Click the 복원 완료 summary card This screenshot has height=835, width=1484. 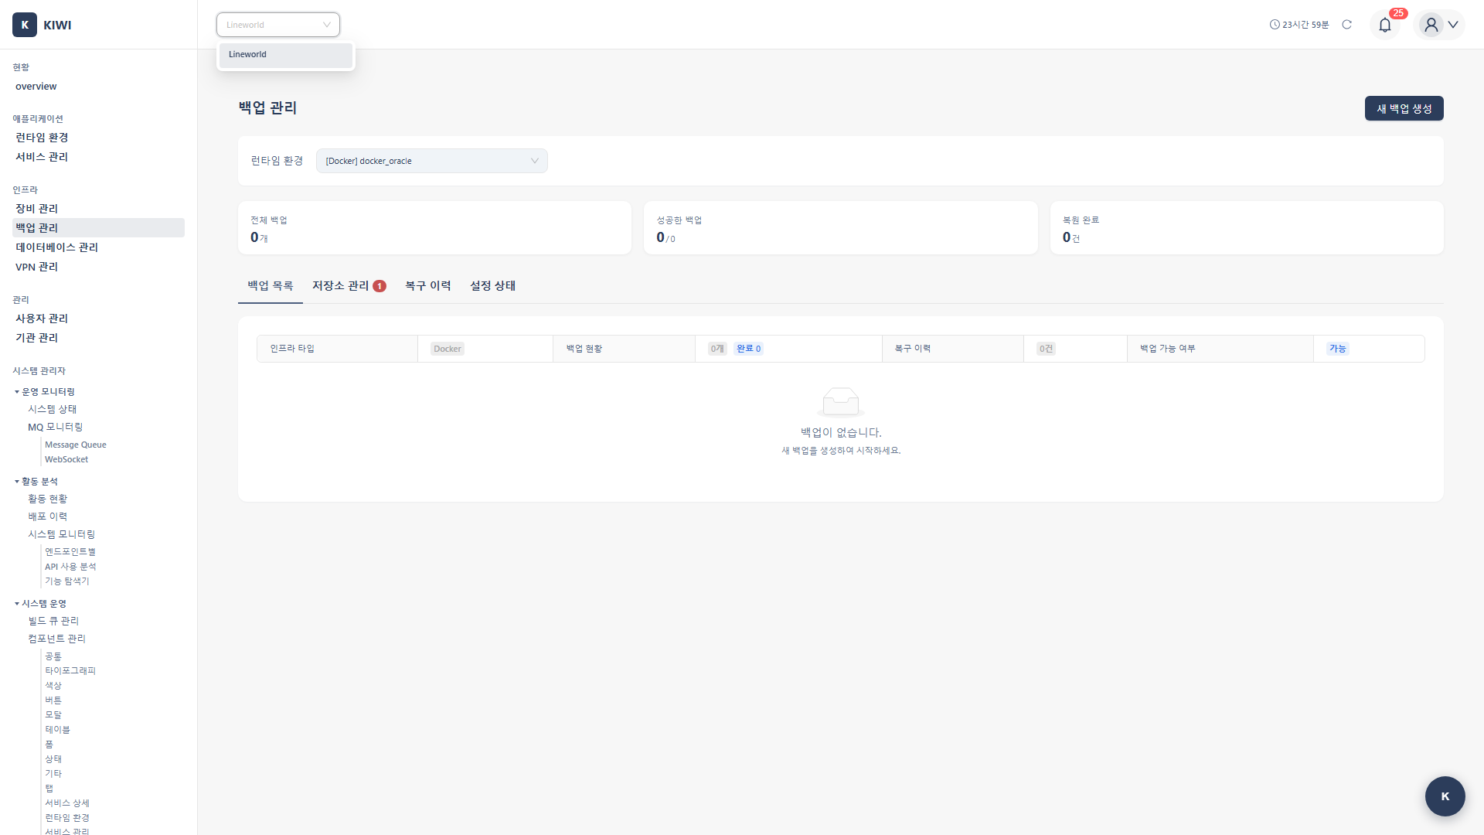1247,228
